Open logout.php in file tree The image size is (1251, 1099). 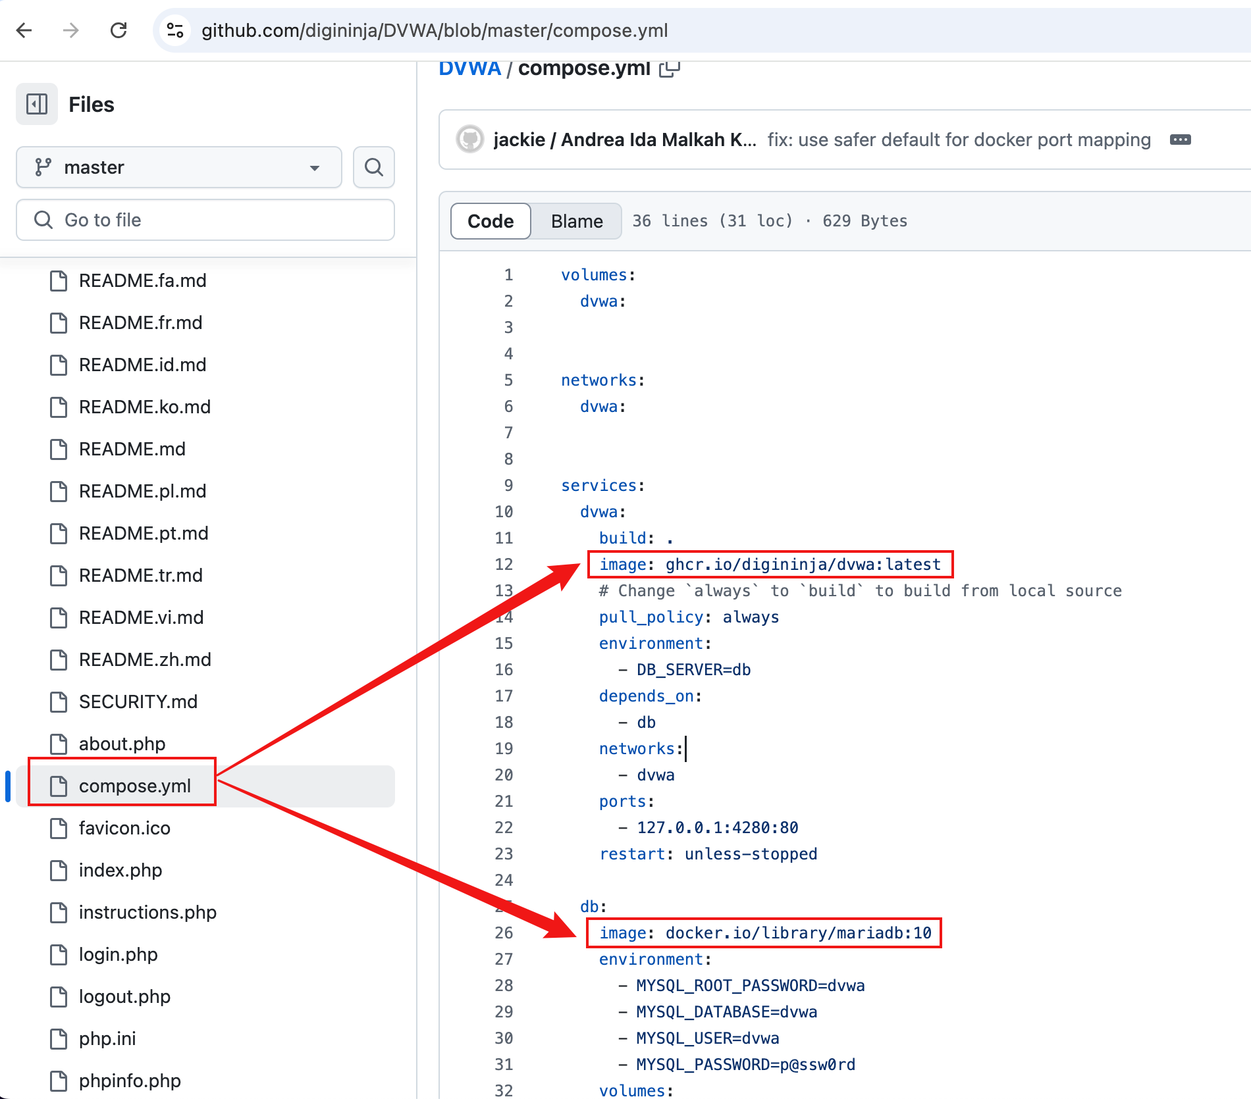pyautogui.click(x=124, y=996)
